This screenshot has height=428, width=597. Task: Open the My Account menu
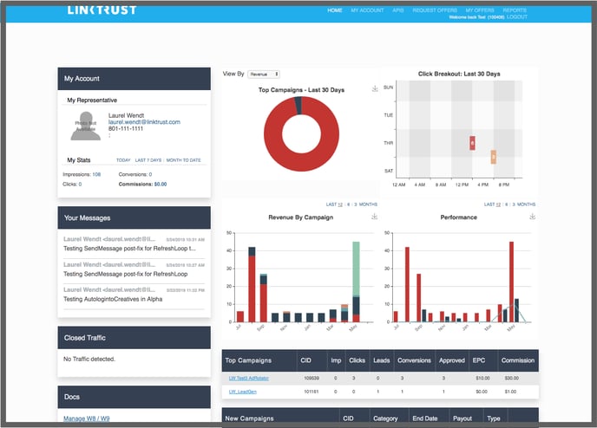(x=367, y=10)
